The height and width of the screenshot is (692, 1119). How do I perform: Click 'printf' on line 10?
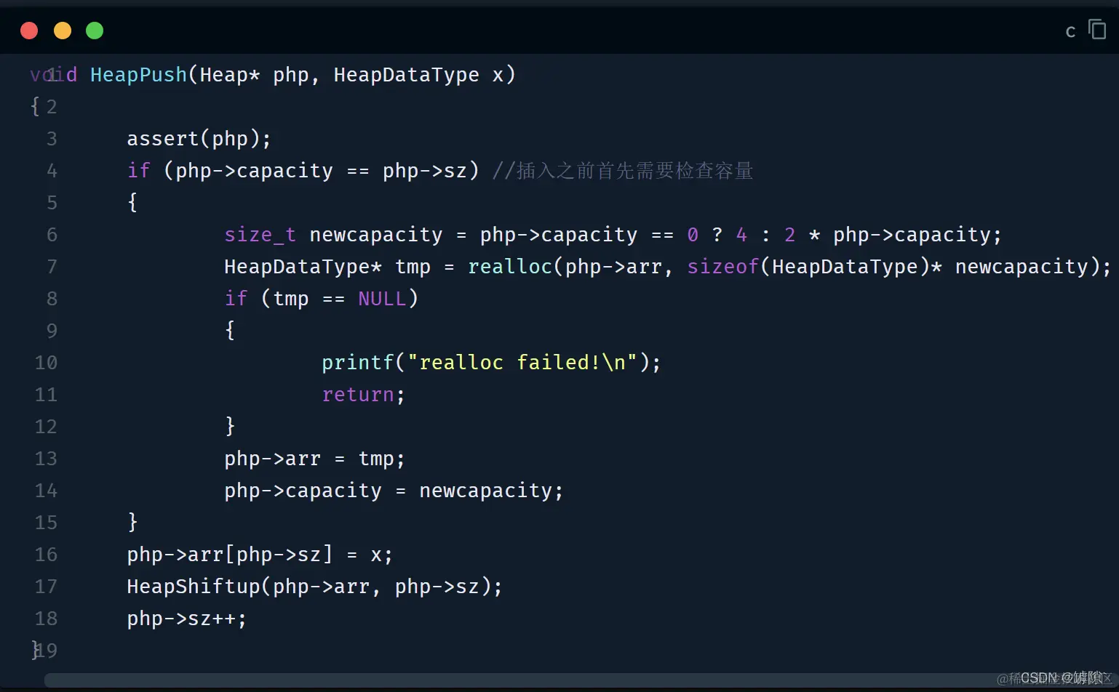[358, 363]
